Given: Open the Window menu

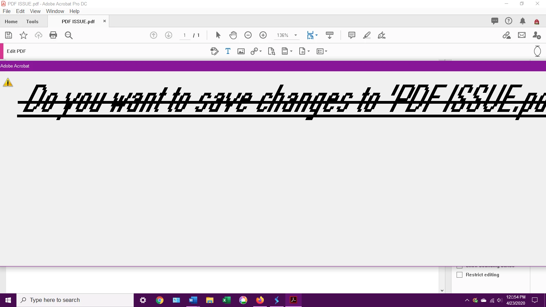Looking at the screenshot, I should click(55, 11).
